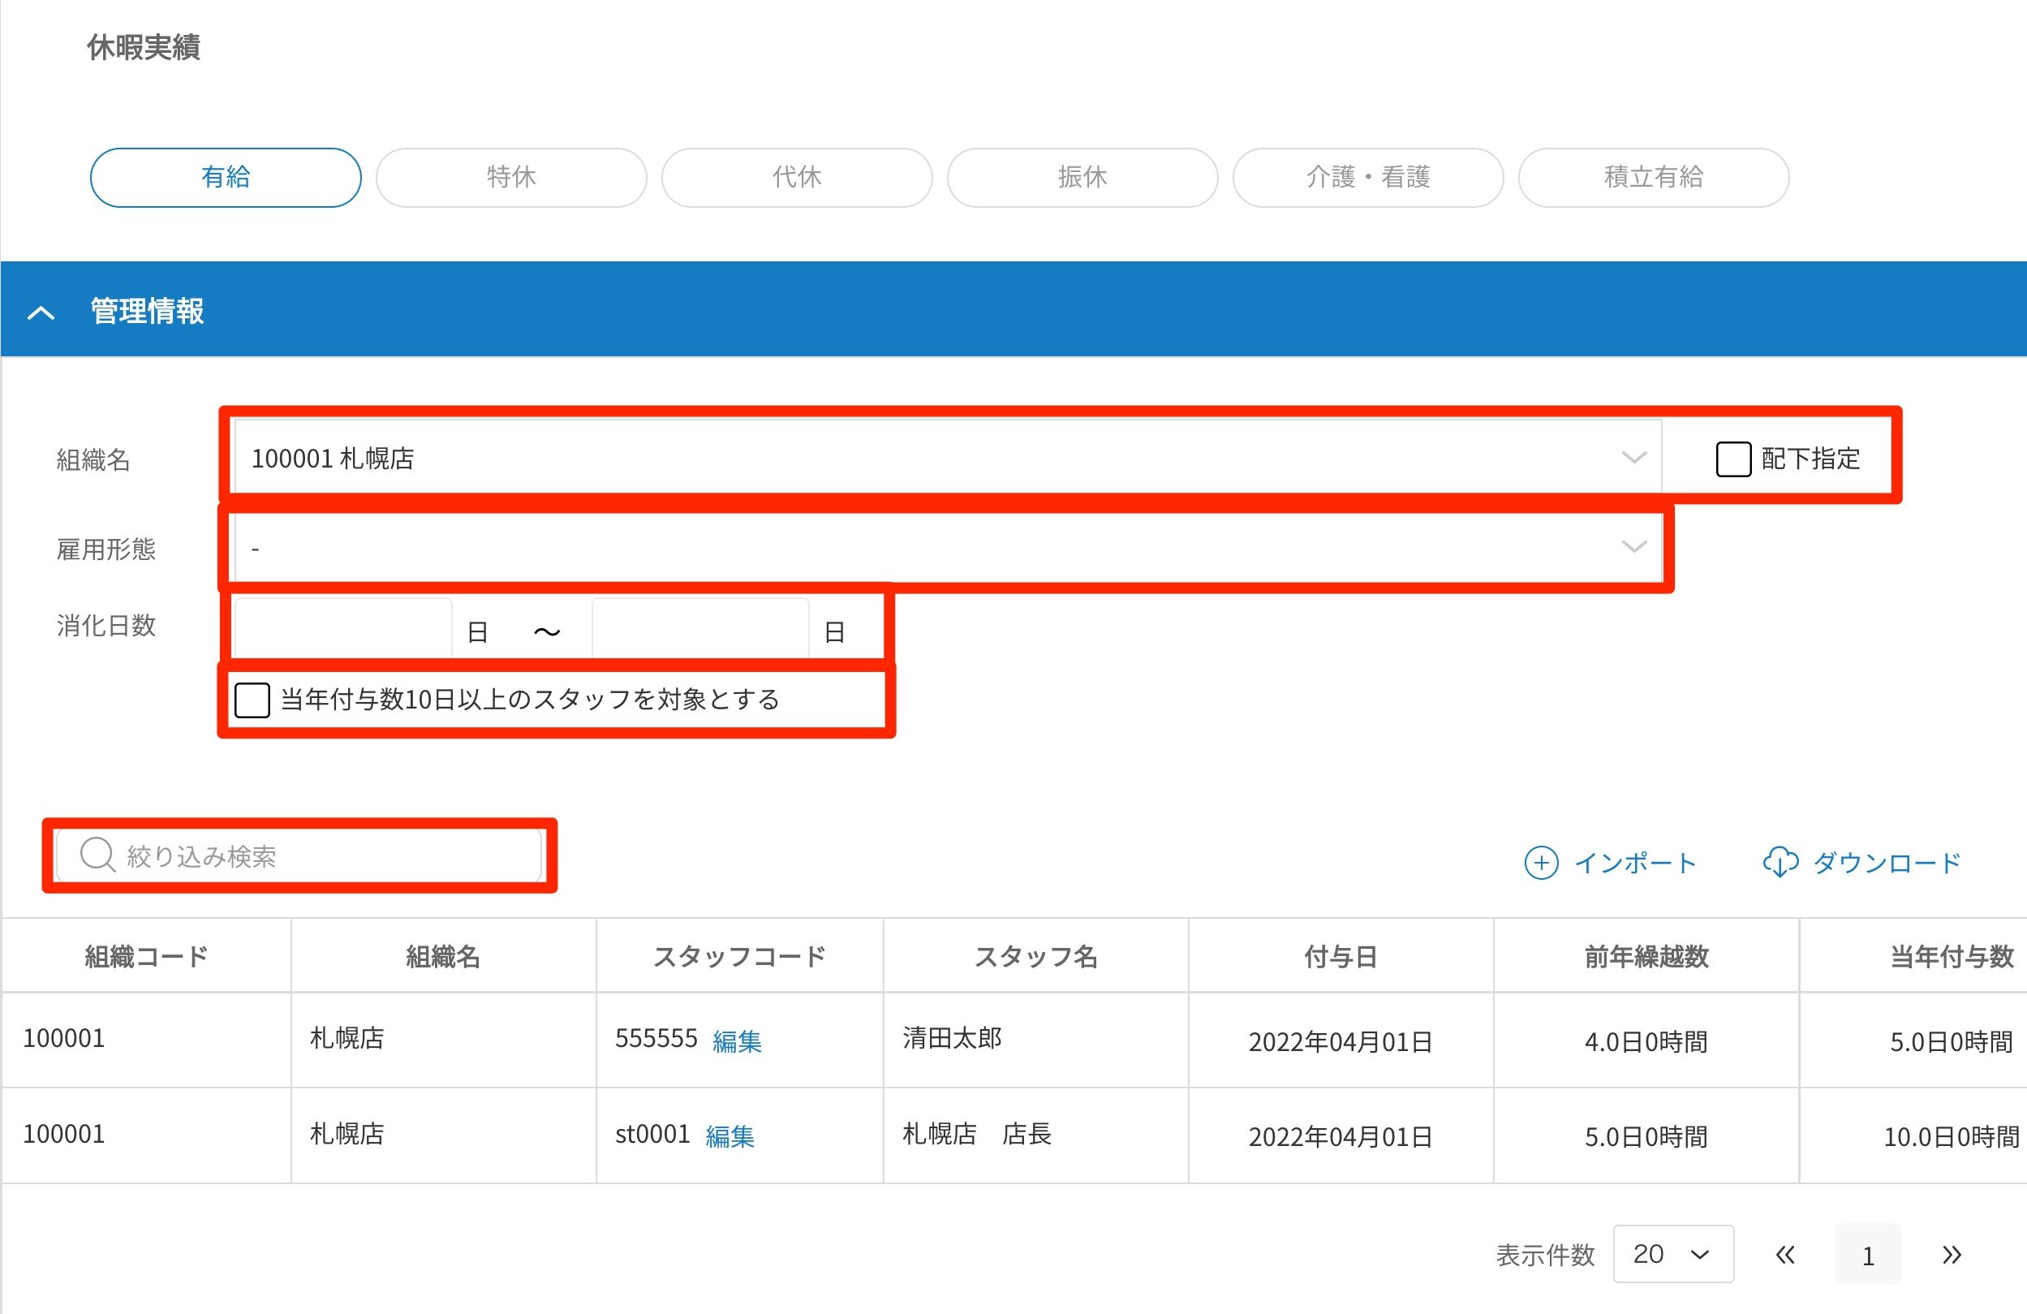The image size is (2027, 1314).
Task: Go to the next page with the double-right arrow
Action: [x=1952, y=1255]
